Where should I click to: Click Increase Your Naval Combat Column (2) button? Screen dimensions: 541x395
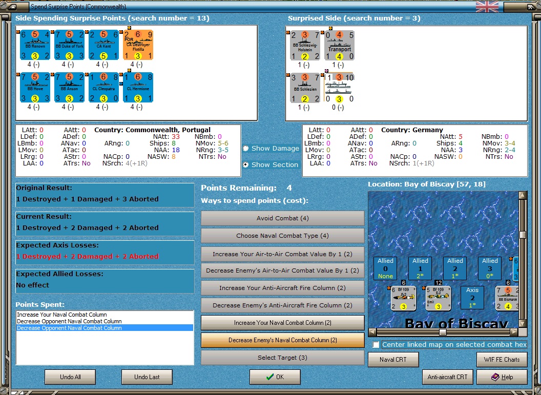pyautogui.click(x=283, y=323)
